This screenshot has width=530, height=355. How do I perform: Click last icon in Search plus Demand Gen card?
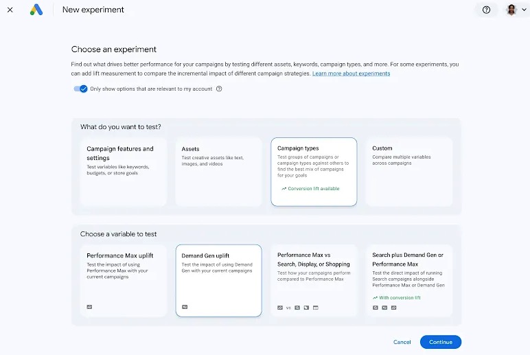coord(393,308)
